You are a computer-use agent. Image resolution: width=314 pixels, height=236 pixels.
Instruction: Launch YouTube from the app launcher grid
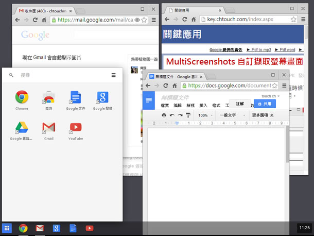coord(76,128)
